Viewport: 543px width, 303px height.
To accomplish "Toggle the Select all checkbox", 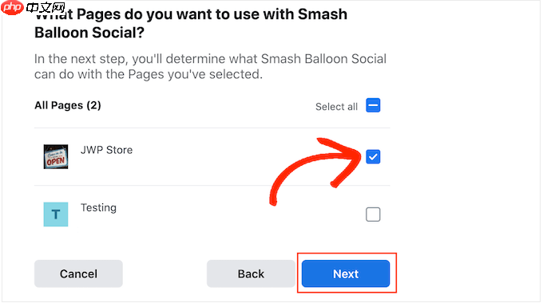I will click(373, 105).
